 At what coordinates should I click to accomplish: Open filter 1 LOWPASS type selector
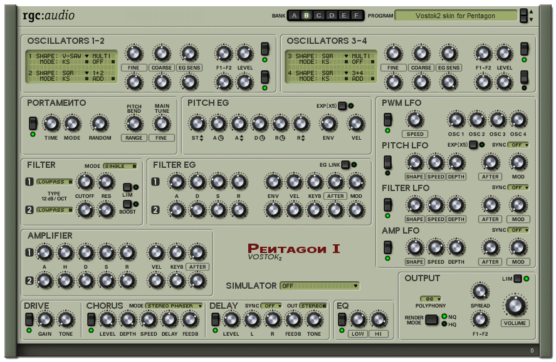click(x=55, y=182)
